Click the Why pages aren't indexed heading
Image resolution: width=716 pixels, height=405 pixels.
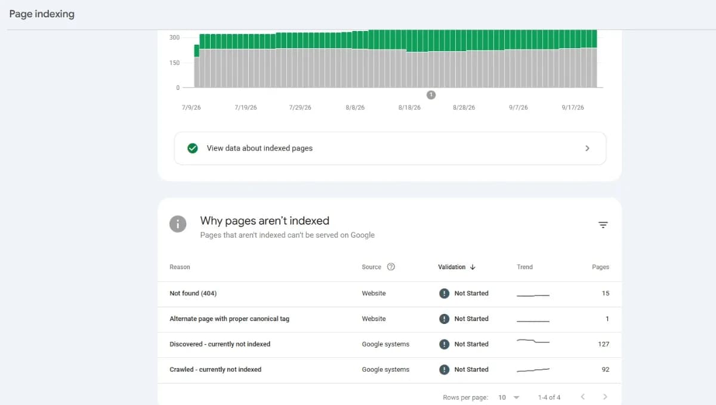coord(264,220)
